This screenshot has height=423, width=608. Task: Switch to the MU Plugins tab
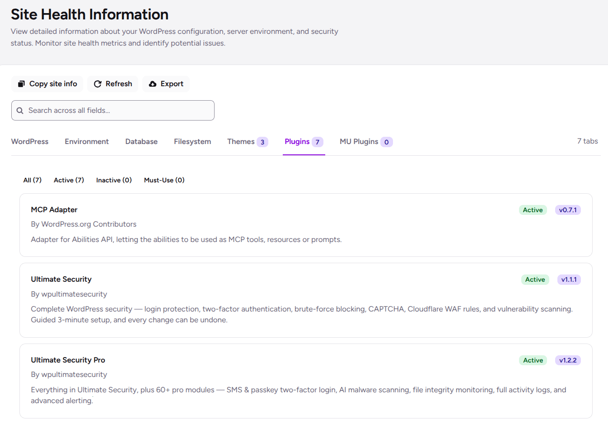pos(366,142)
